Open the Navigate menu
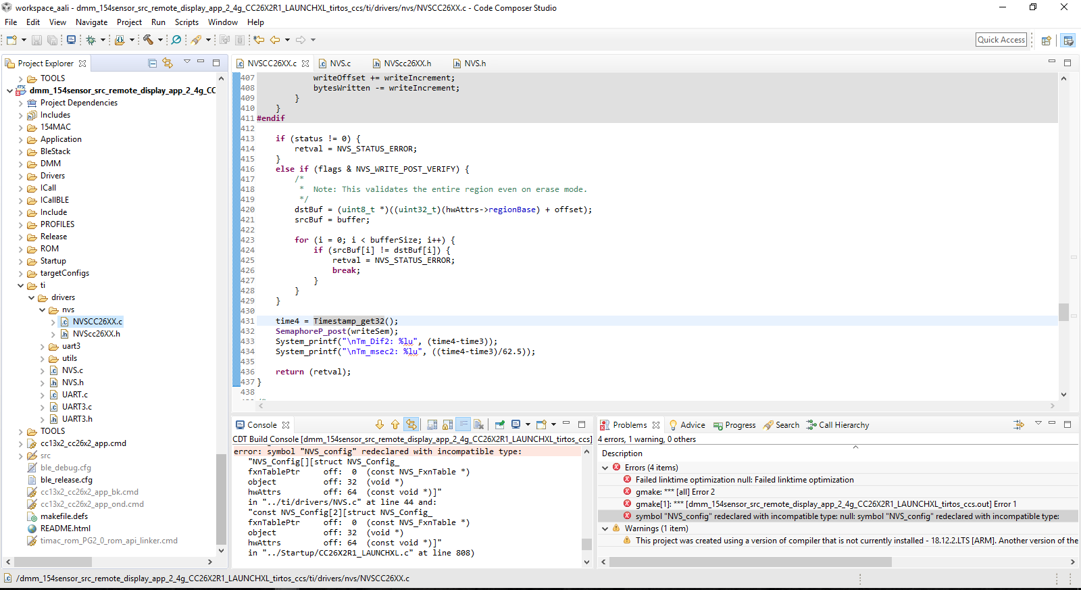The height and width of the screenshot is (590, 1081). 91,22
